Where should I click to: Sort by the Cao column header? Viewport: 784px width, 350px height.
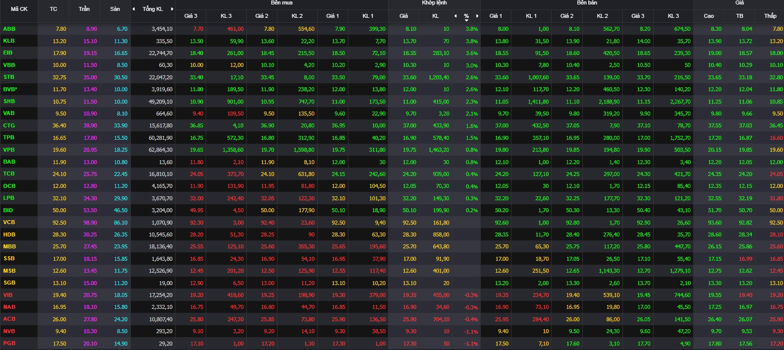(709, 16)
